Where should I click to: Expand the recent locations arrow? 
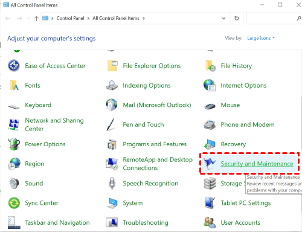click(x=28, y=19)
